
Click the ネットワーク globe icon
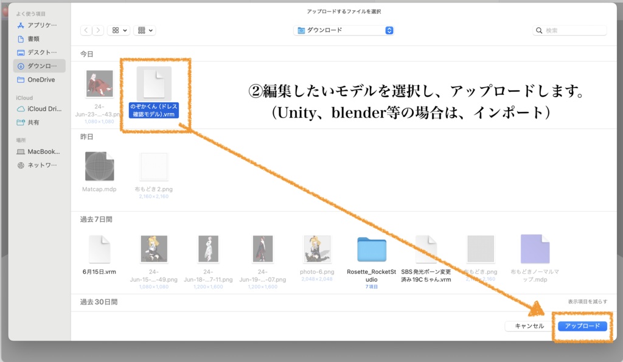point(21,165)
